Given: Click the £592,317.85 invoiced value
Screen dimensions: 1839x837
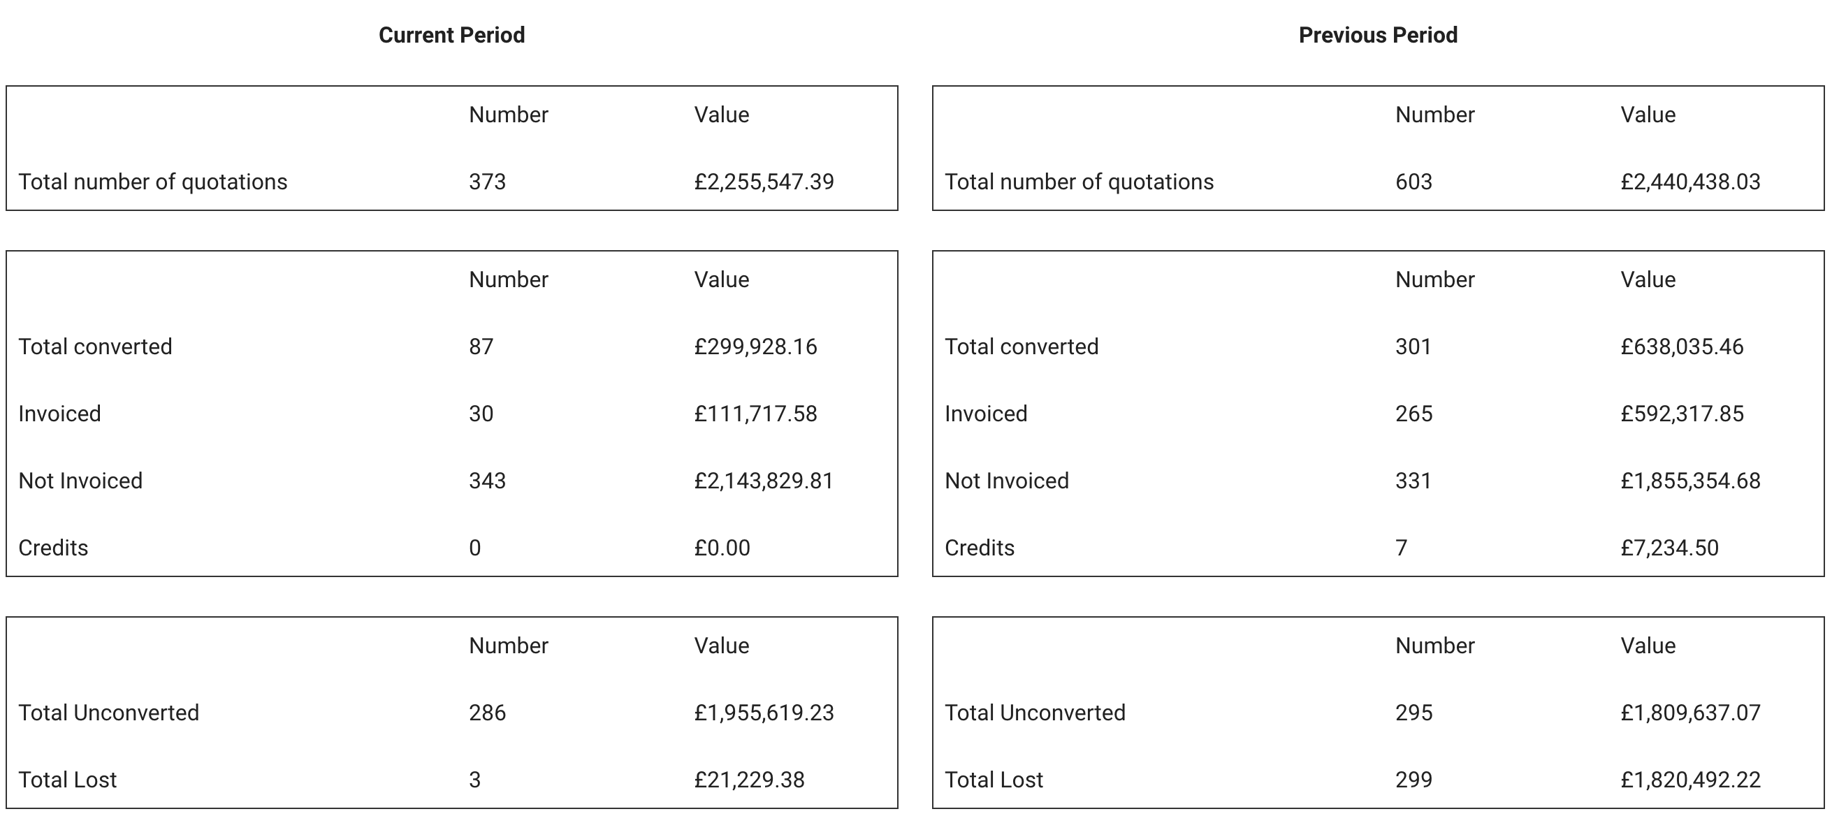Looking at the screenshot, I should click(1681, 414).
